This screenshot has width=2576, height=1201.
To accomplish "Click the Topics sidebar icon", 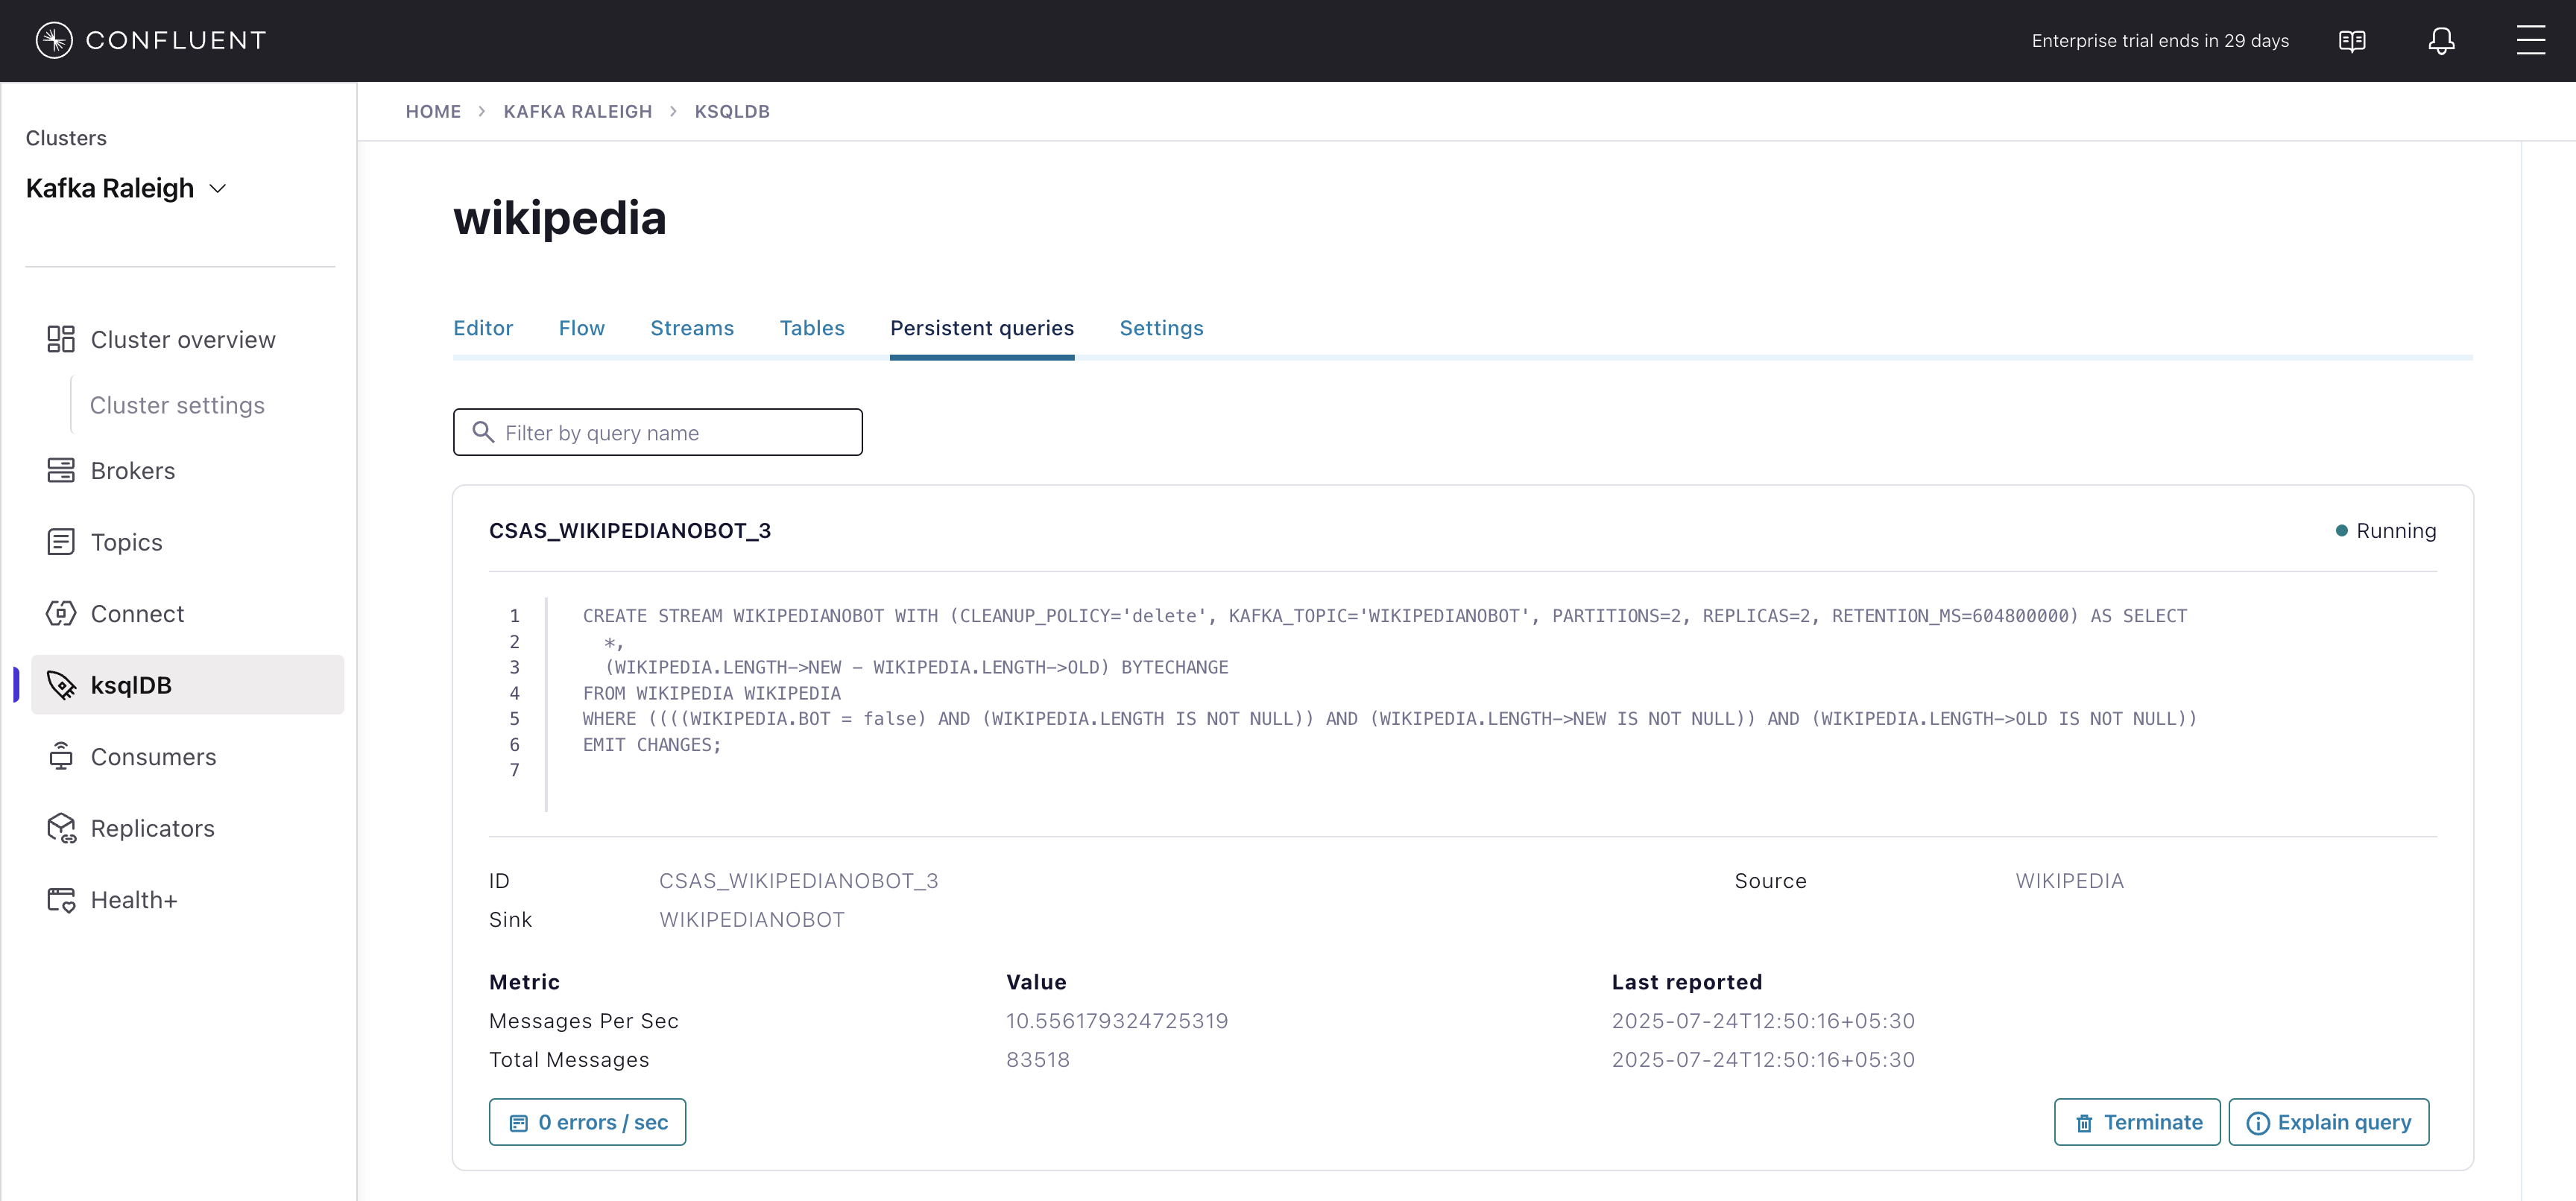I will [x=61, y=542].
